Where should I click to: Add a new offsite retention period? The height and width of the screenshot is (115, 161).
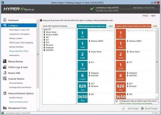coord(155,26)
